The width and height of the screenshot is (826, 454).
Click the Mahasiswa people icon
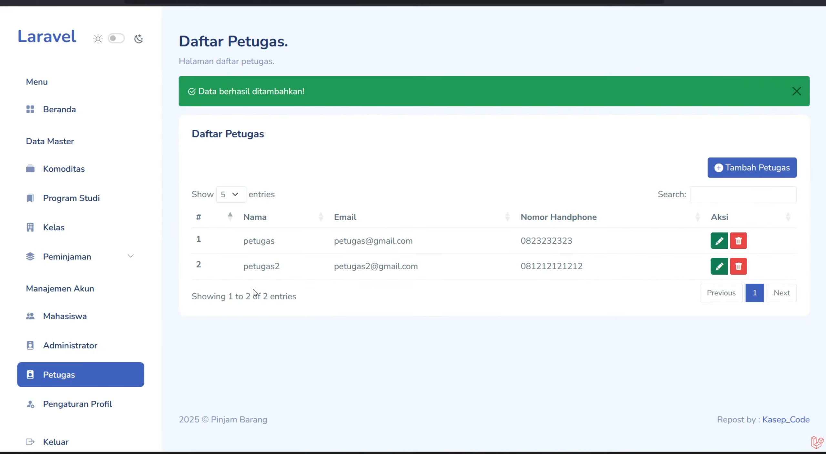(30, 316)
